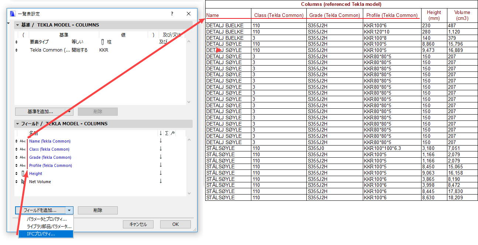Click reorder handle of Grade field row

coord(16,157)
